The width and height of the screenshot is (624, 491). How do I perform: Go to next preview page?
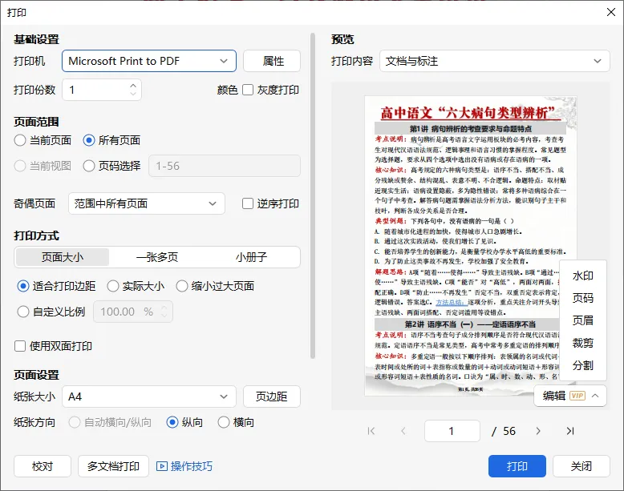point(538,431)
